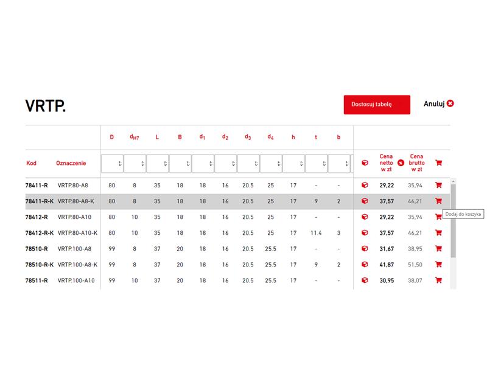Open 3D box icon for 78511-R
487x365 pixels.
point(365,280)
